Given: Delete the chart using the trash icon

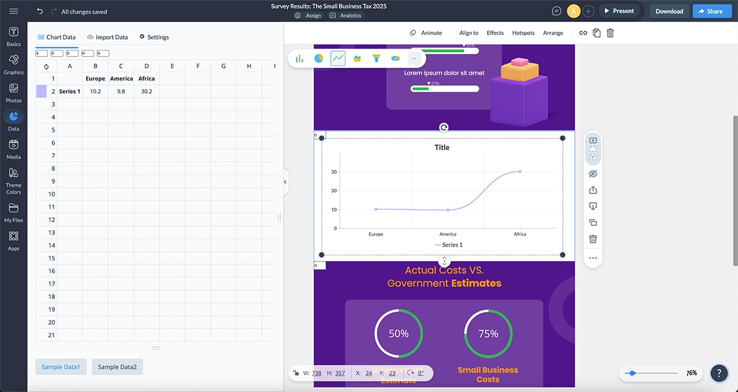Looking at the screenshot, I should 592,238.
